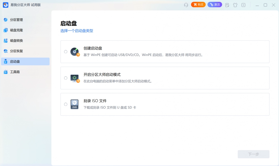Click the monitor power icon for 启动模式
Screen dimensions: 279x166
click(75, 78)
